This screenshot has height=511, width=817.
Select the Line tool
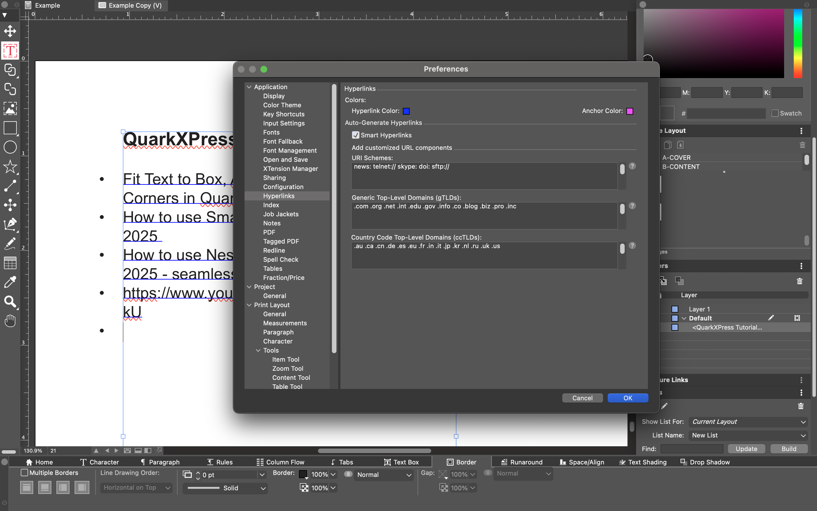(10, 186)
